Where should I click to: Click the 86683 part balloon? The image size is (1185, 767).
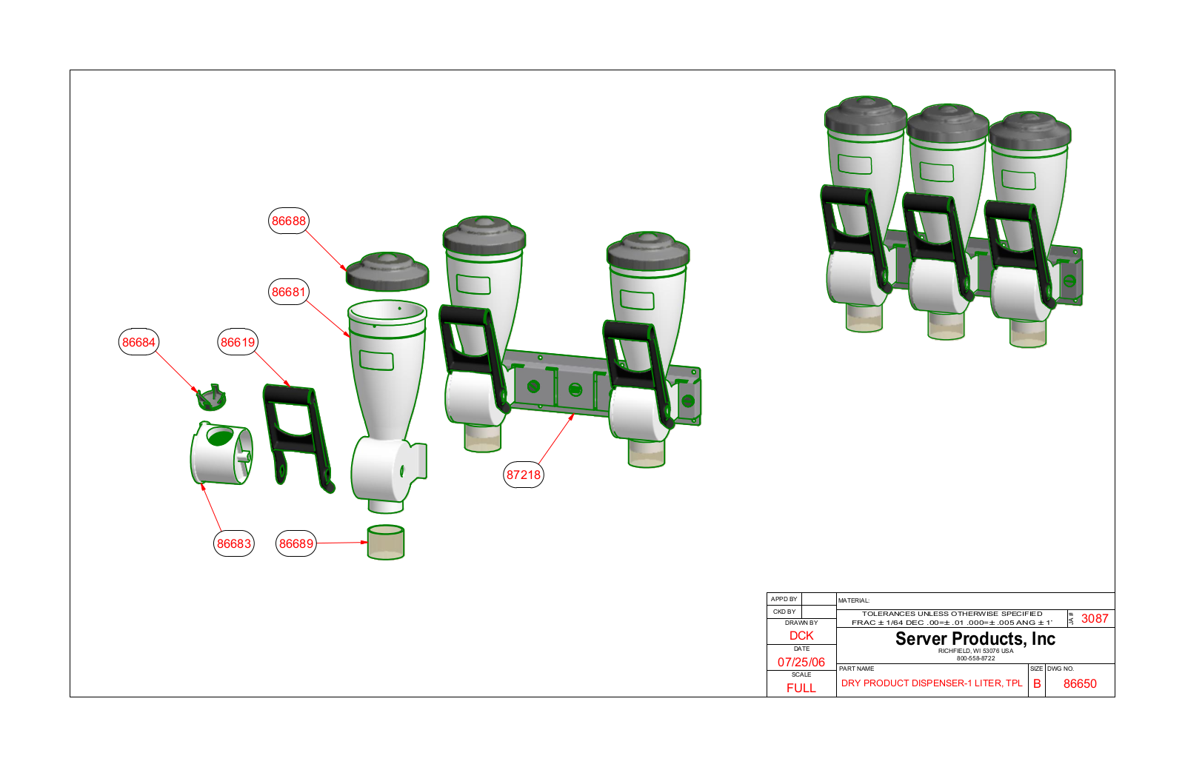click(x=234, y=543)
